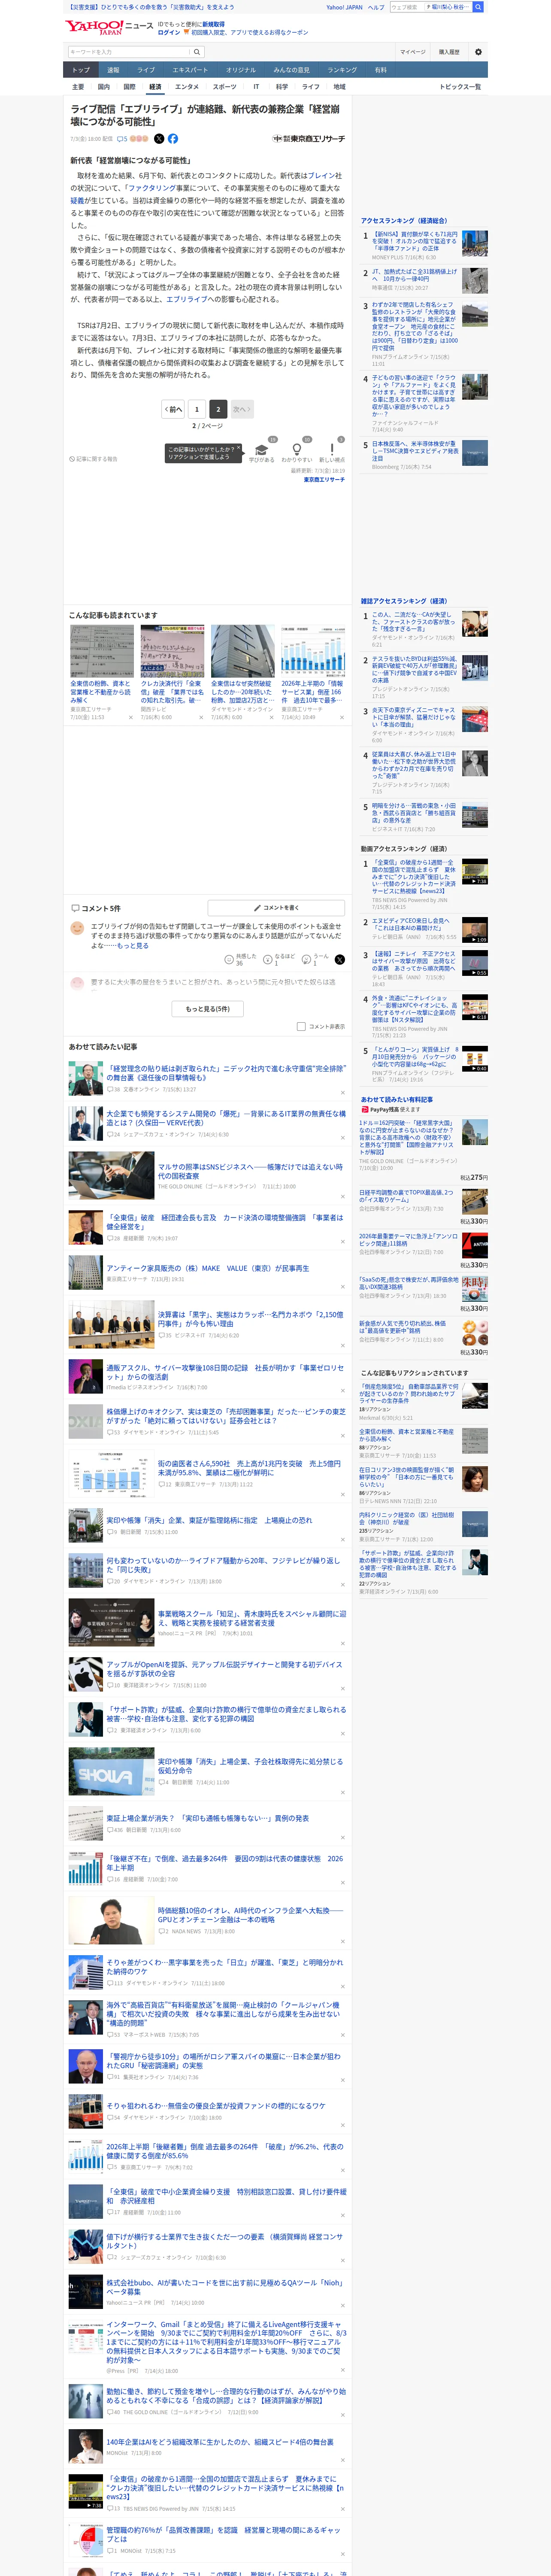The image size is (551, 2576).
Task: Open recommended thumbnail 全保信の粉飾、資本と営業権
Action: click(x=101, y=651)
